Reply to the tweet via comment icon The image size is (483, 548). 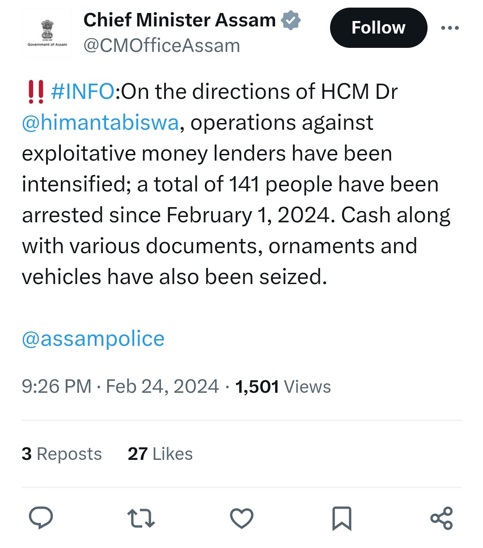(41, 518)
